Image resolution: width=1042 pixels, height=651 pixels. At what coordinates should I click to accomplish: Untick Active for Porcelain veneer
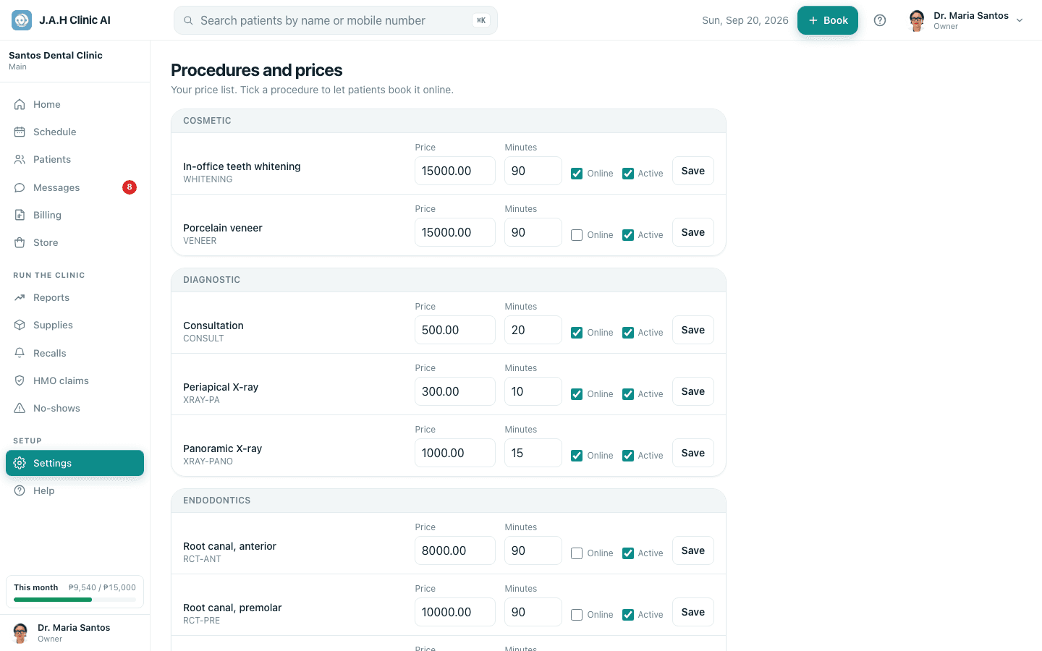[628, 235]
